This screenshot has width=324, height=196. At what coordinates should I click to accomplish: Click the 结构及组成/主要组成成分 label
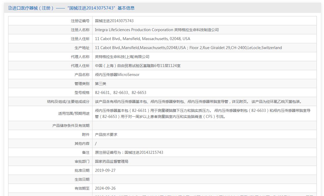pos(68,102)
